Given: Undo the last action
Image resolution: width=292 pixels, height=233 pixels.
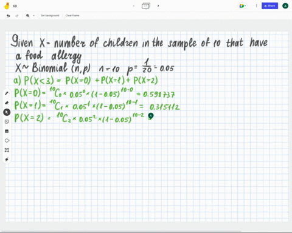Looking at the screenshot, I should click(x=9, y=16).
